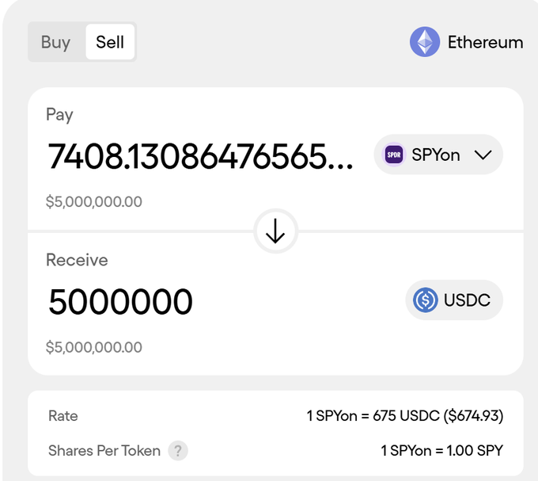Viewport: 538px width, 481px height.
Task: Click the dollar value under Pay amount
Action: 94,201
